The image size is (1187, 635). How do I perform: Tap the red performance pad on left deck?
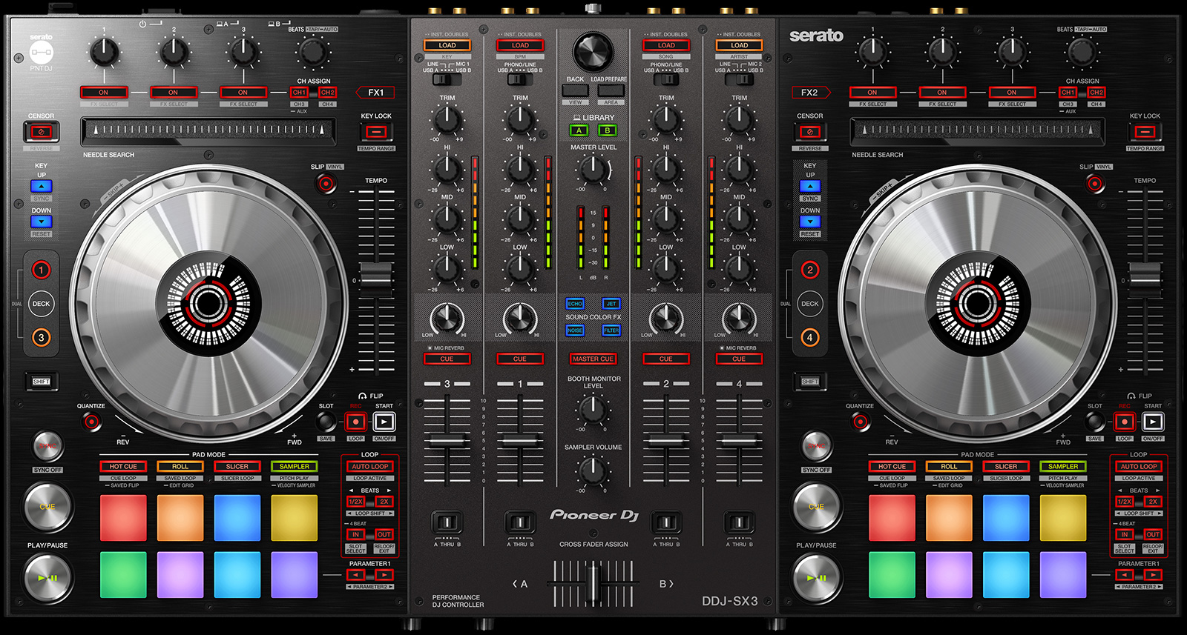pos(123,518)
